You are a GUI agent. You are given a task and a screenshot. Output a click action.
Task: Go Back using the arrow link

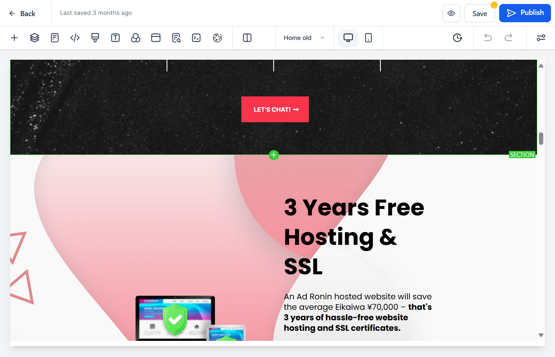[x=22, y=13]
